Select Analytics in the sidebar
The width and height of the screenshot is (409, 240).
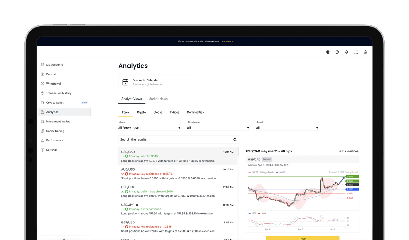click(64, 112)
